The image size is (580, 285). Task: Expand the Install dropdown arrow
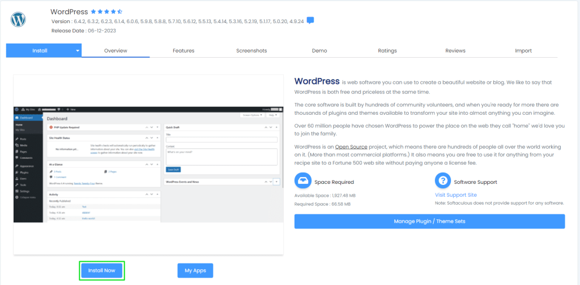click(x=78, y=50)
